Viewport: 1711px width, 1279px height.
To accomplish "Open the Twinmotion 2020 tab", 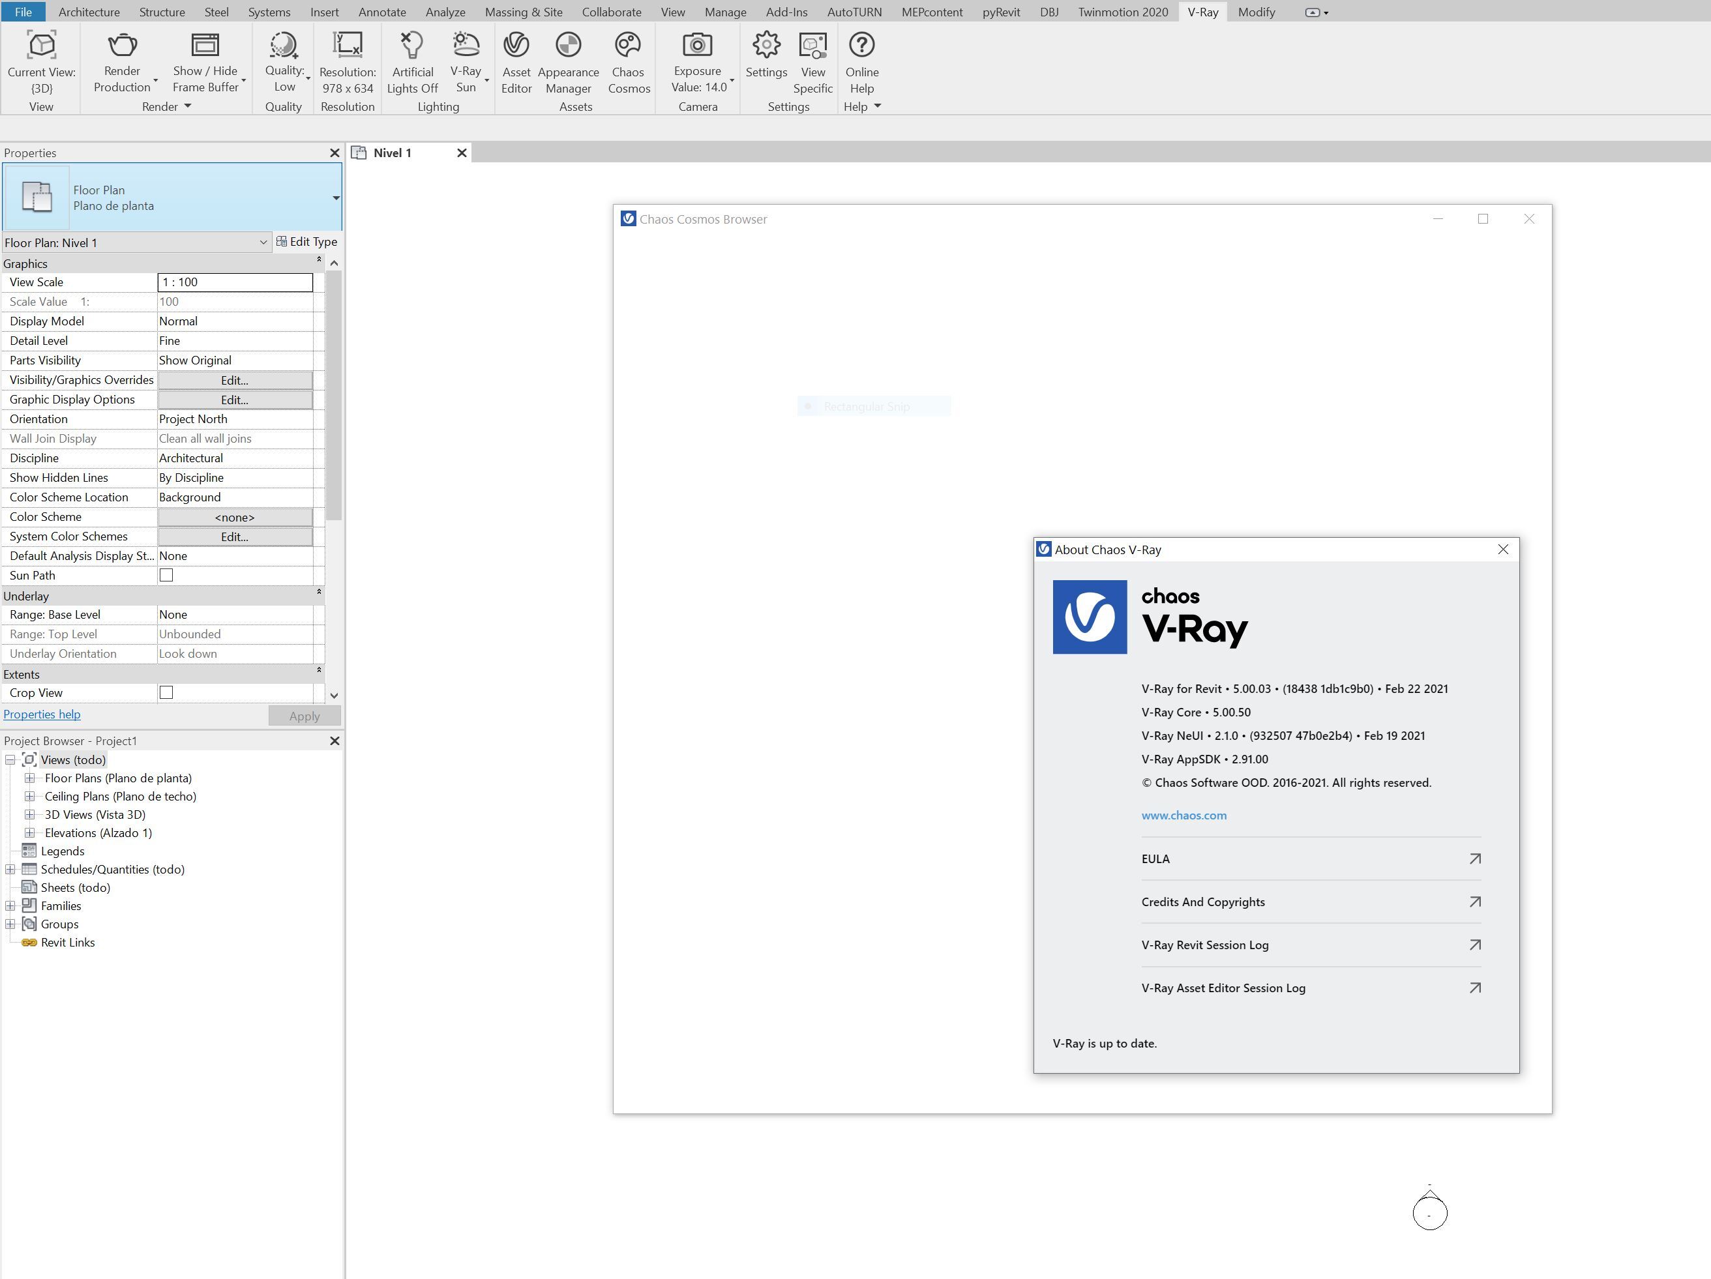I will coord(1123,12).
